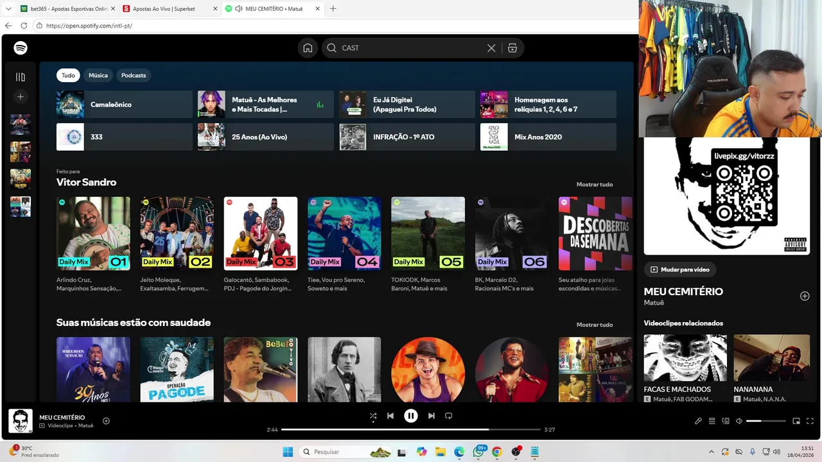822x462 pixels.
Task: Open the 333 album shortcut
Action: pyautogui.click(x=125, y=137)
